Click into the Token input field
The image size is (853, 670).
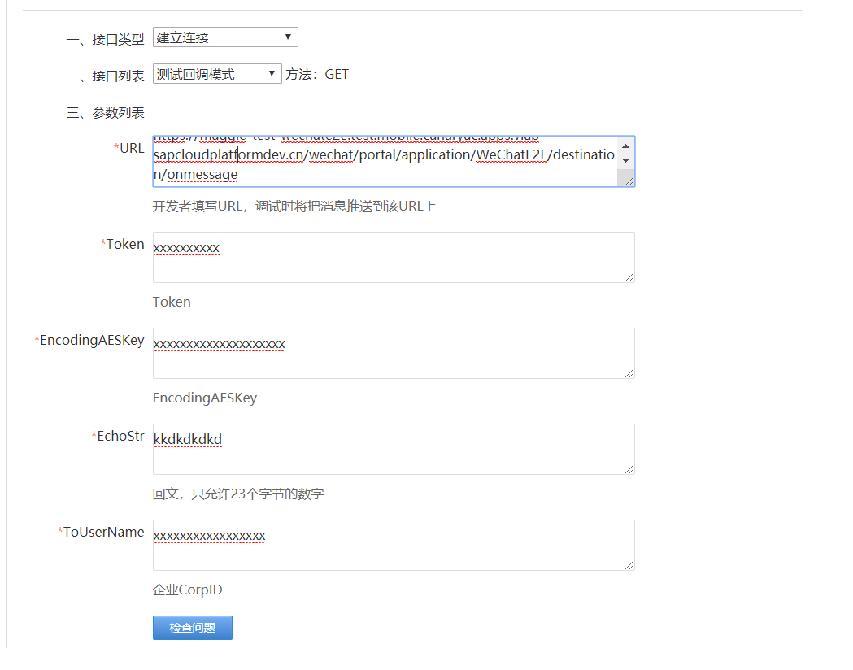pyautogui.click(x=366, y=257)
